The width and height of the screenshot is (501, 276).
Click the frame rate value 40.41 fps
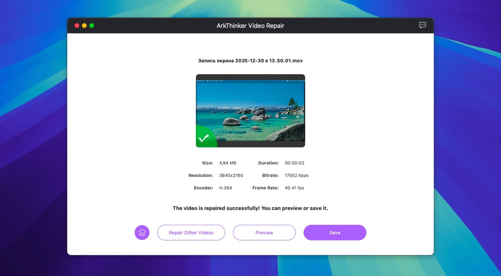(294, 188)
